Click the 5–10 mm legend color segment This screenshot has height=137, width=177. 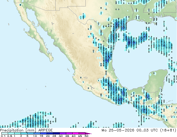click(31, 133)
